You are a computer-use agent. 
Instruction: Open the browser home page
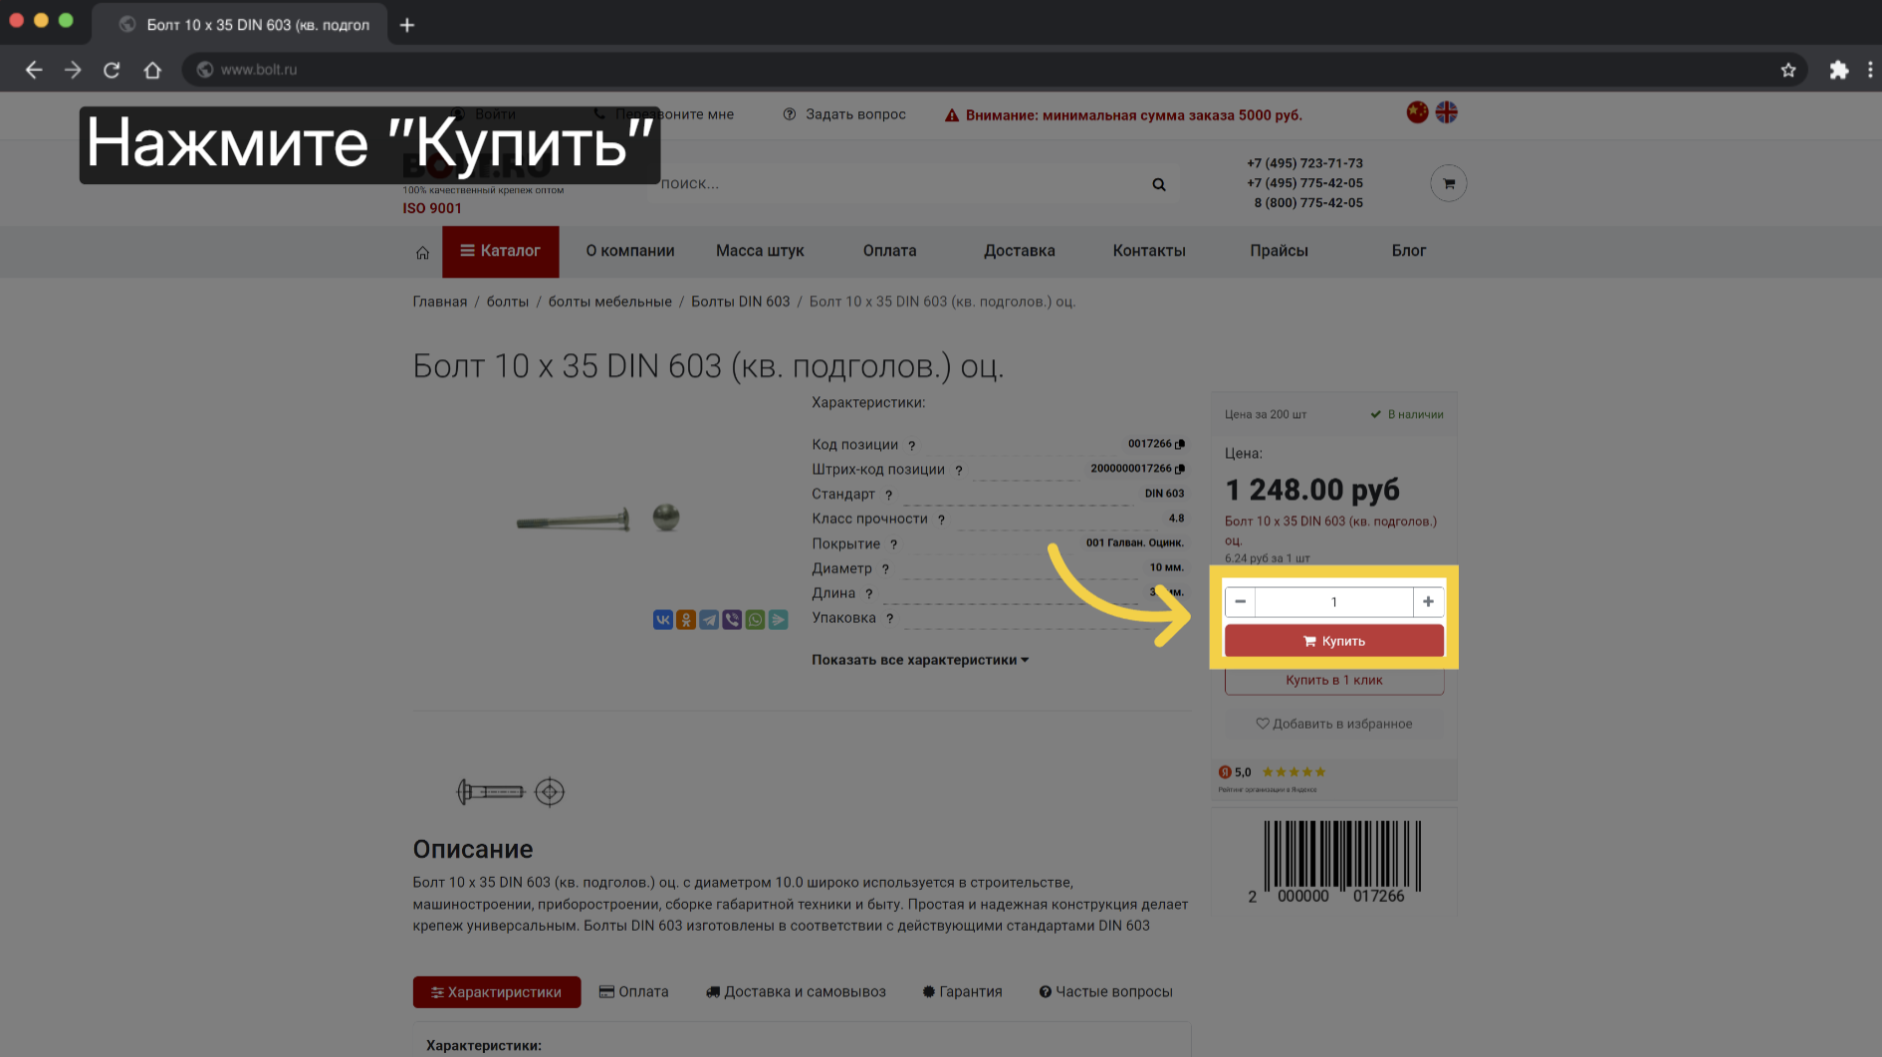point(152,70)
